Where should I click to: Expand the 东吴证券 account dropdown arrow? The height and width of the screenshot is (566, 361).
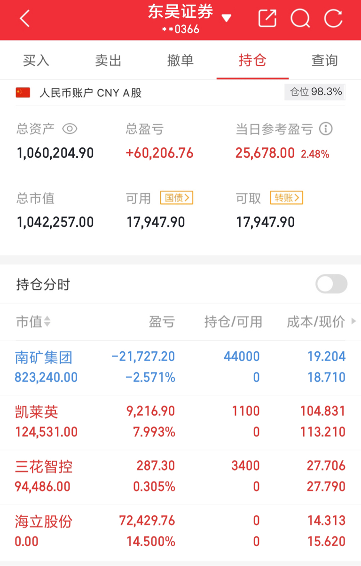pyautogui.click(x=227, y=18)
